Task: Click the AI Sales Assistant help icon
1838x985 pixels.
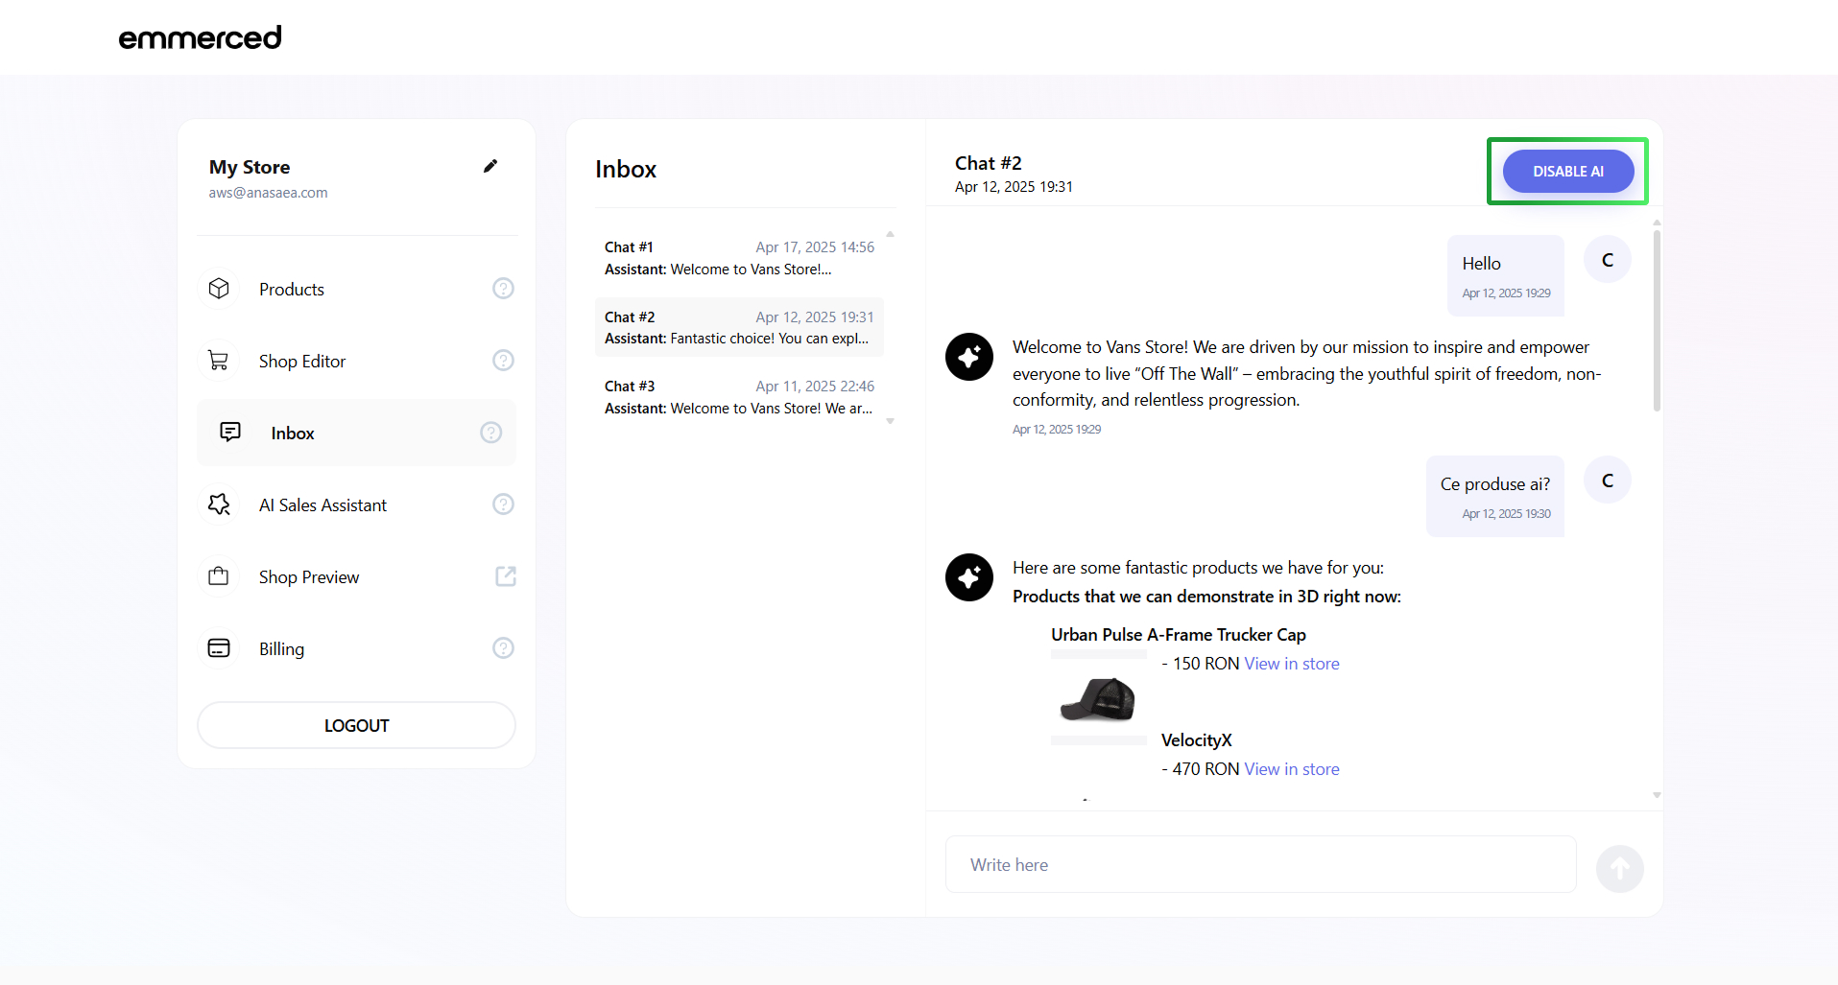Action: pyautogui.click(x=503, y=504)
